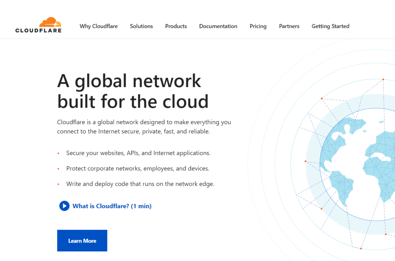Screen dimensions: 395x261
Task: Click the bullet Write and deploy code text
Action: click(140, 184)
